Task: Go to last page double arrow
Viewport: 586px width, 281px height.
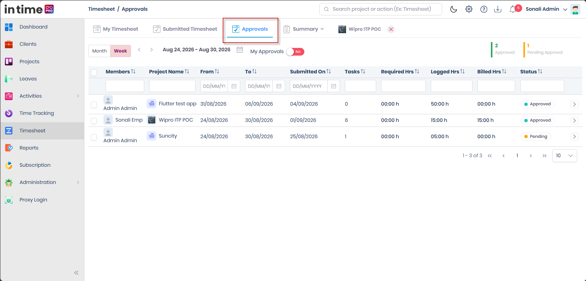Action: [544, 156]
